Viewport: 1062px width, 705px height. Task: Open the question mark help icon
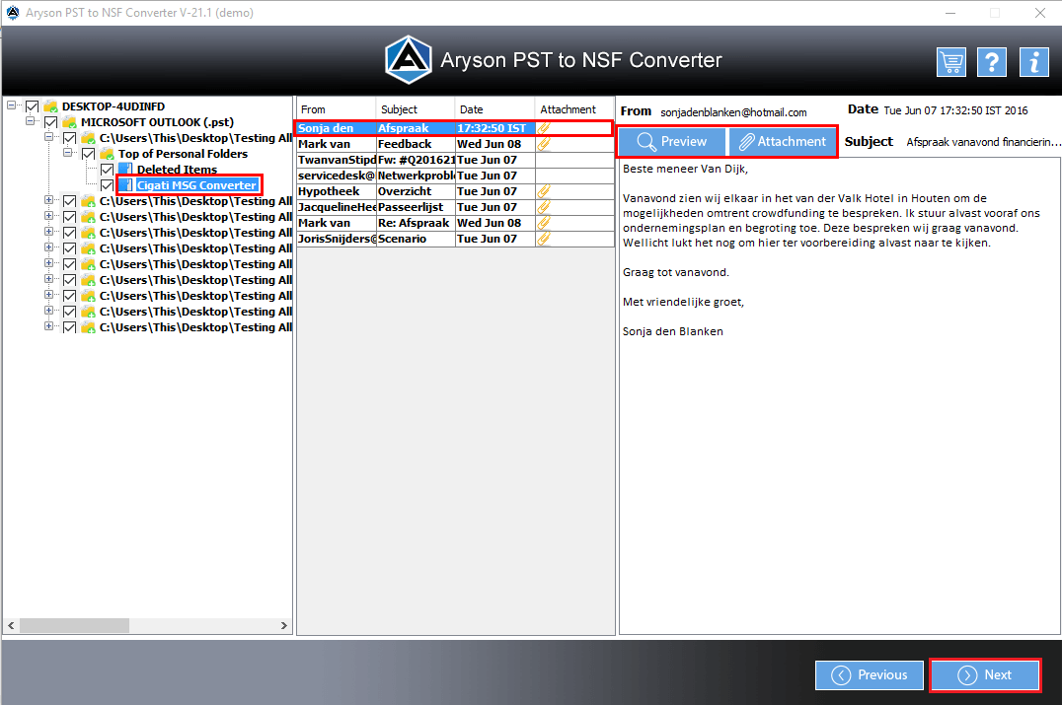pos(992,62)
